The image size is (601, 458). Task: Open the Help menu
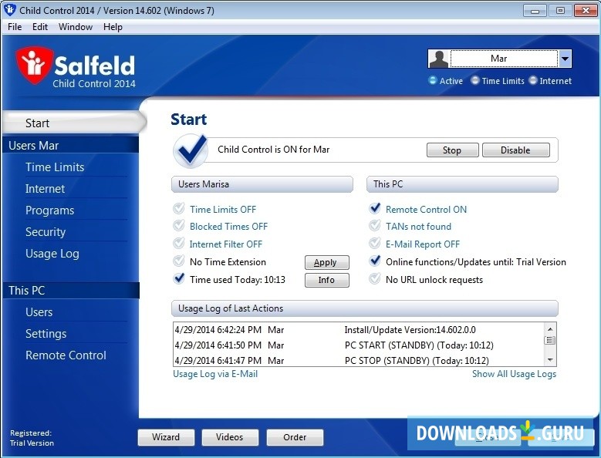[x=113, y=27]
